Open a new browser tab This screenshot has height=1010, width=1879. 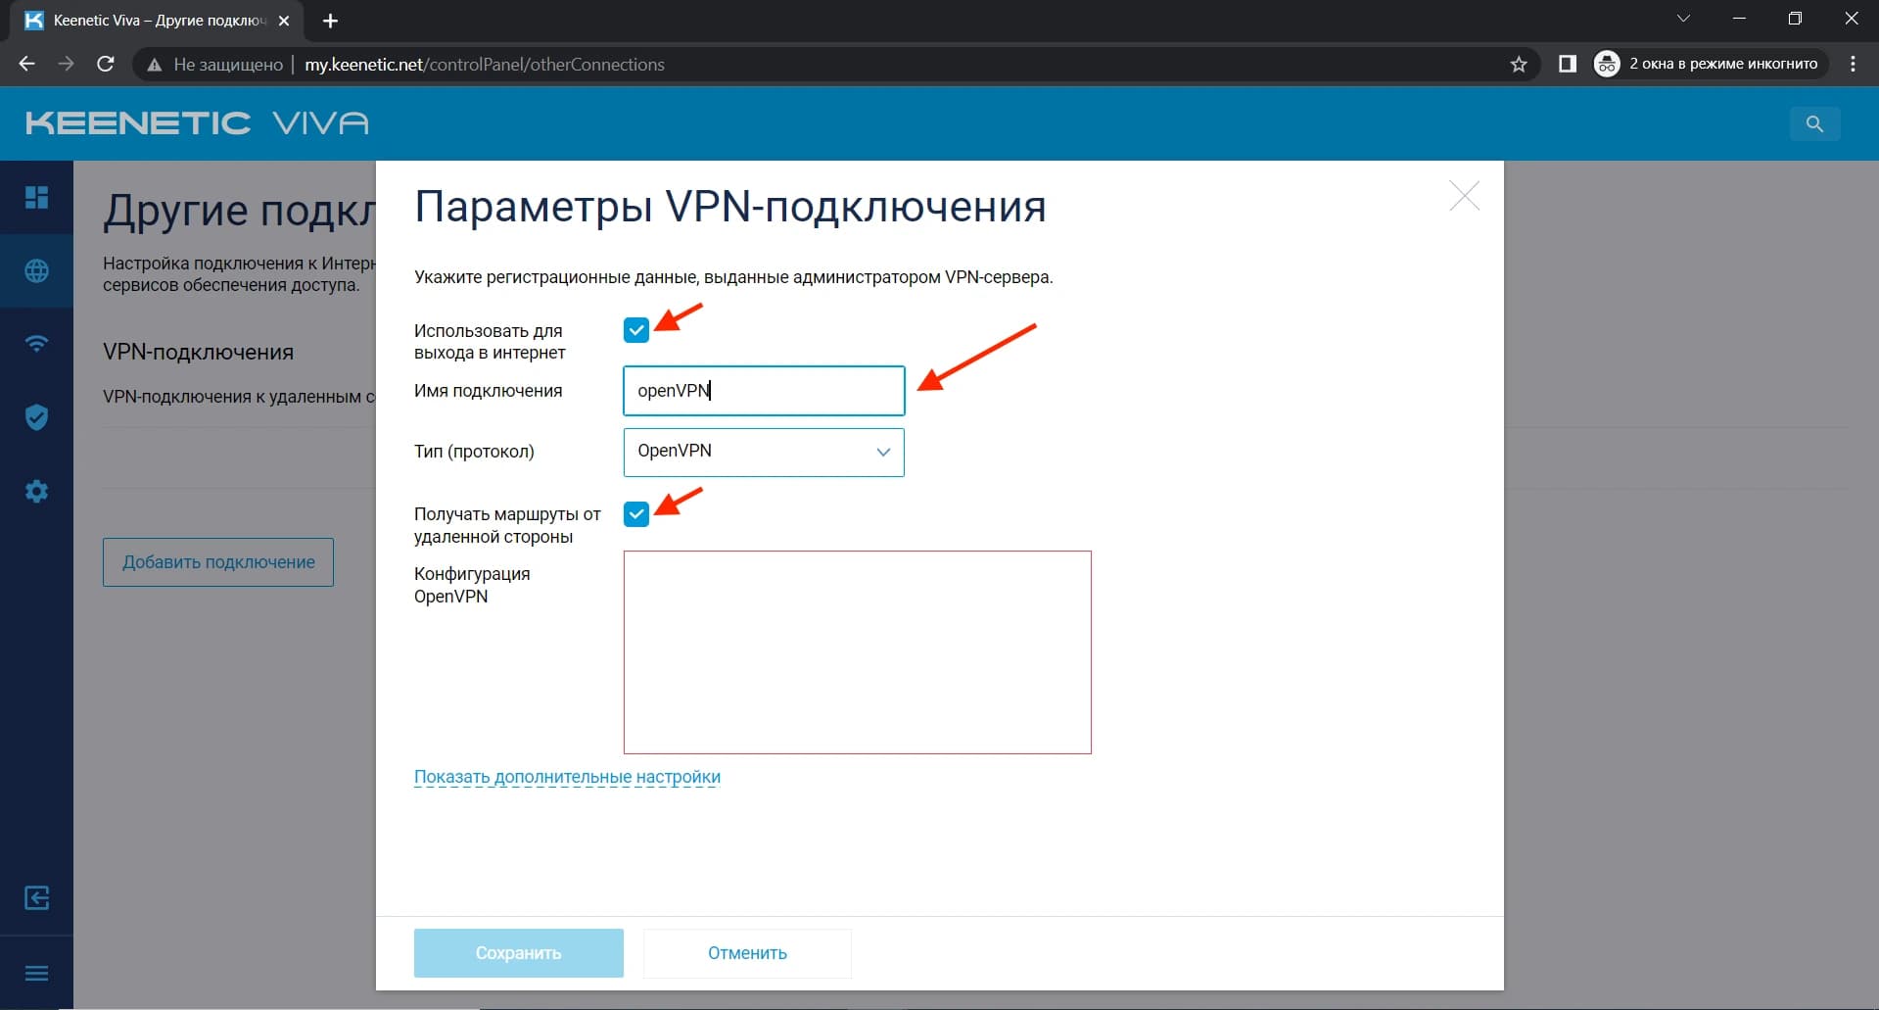(x=330, y=20)
